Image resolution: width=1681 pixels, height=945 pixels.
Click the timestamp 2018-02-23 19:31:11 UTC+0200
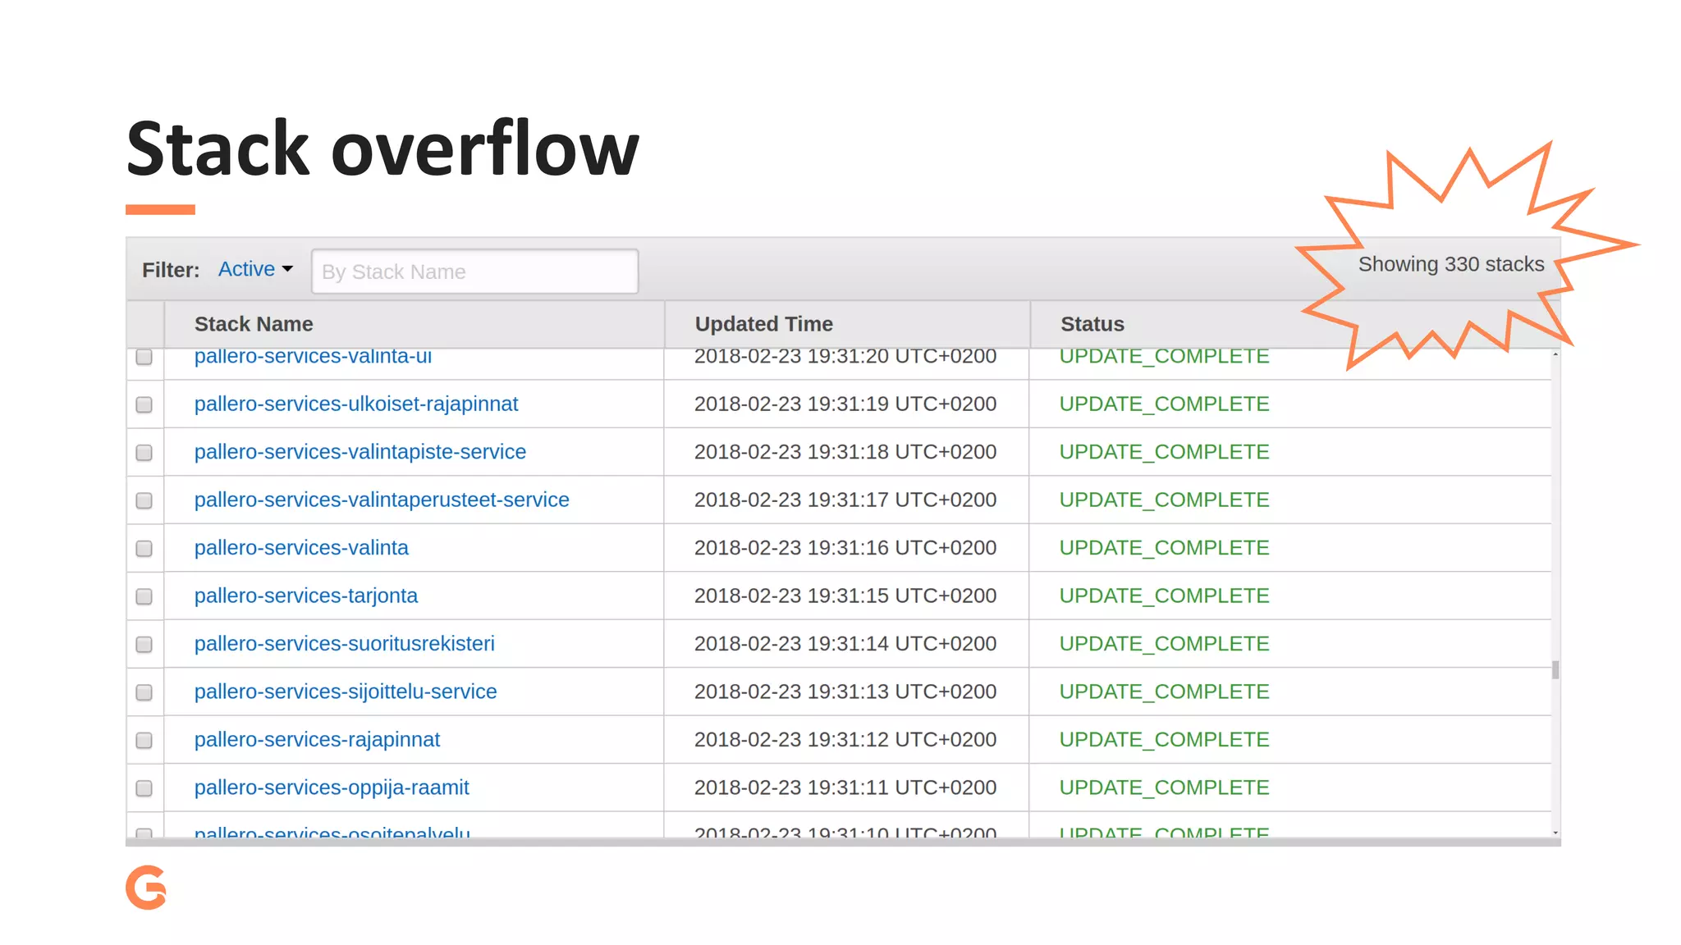(x=845, y=787)
